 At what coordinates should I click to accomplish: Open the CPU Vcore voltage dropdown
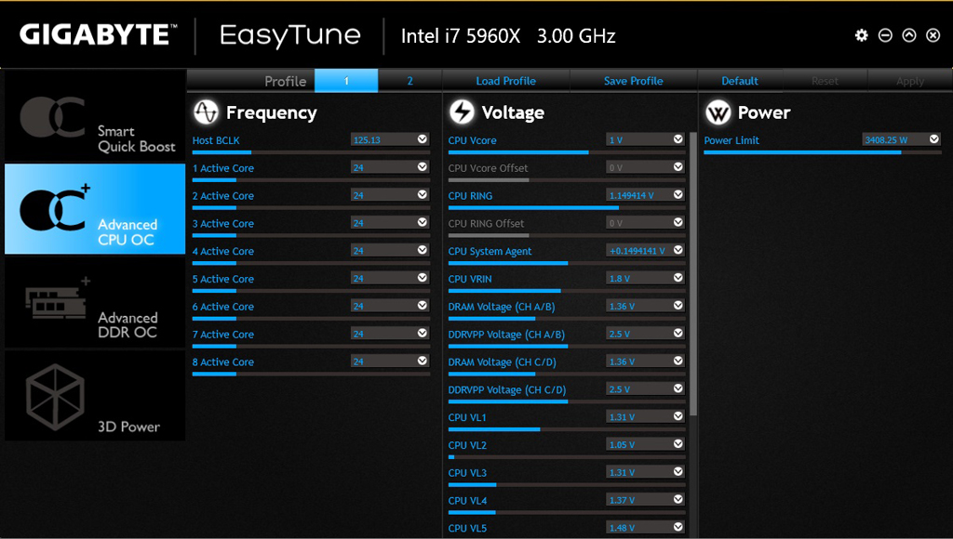(678, 139)
